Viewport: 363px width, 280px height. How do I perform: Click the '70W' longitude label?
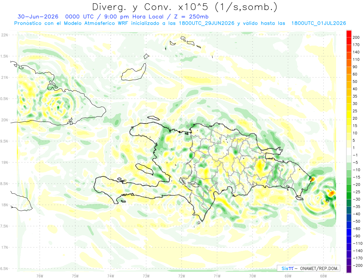[253, 276]
